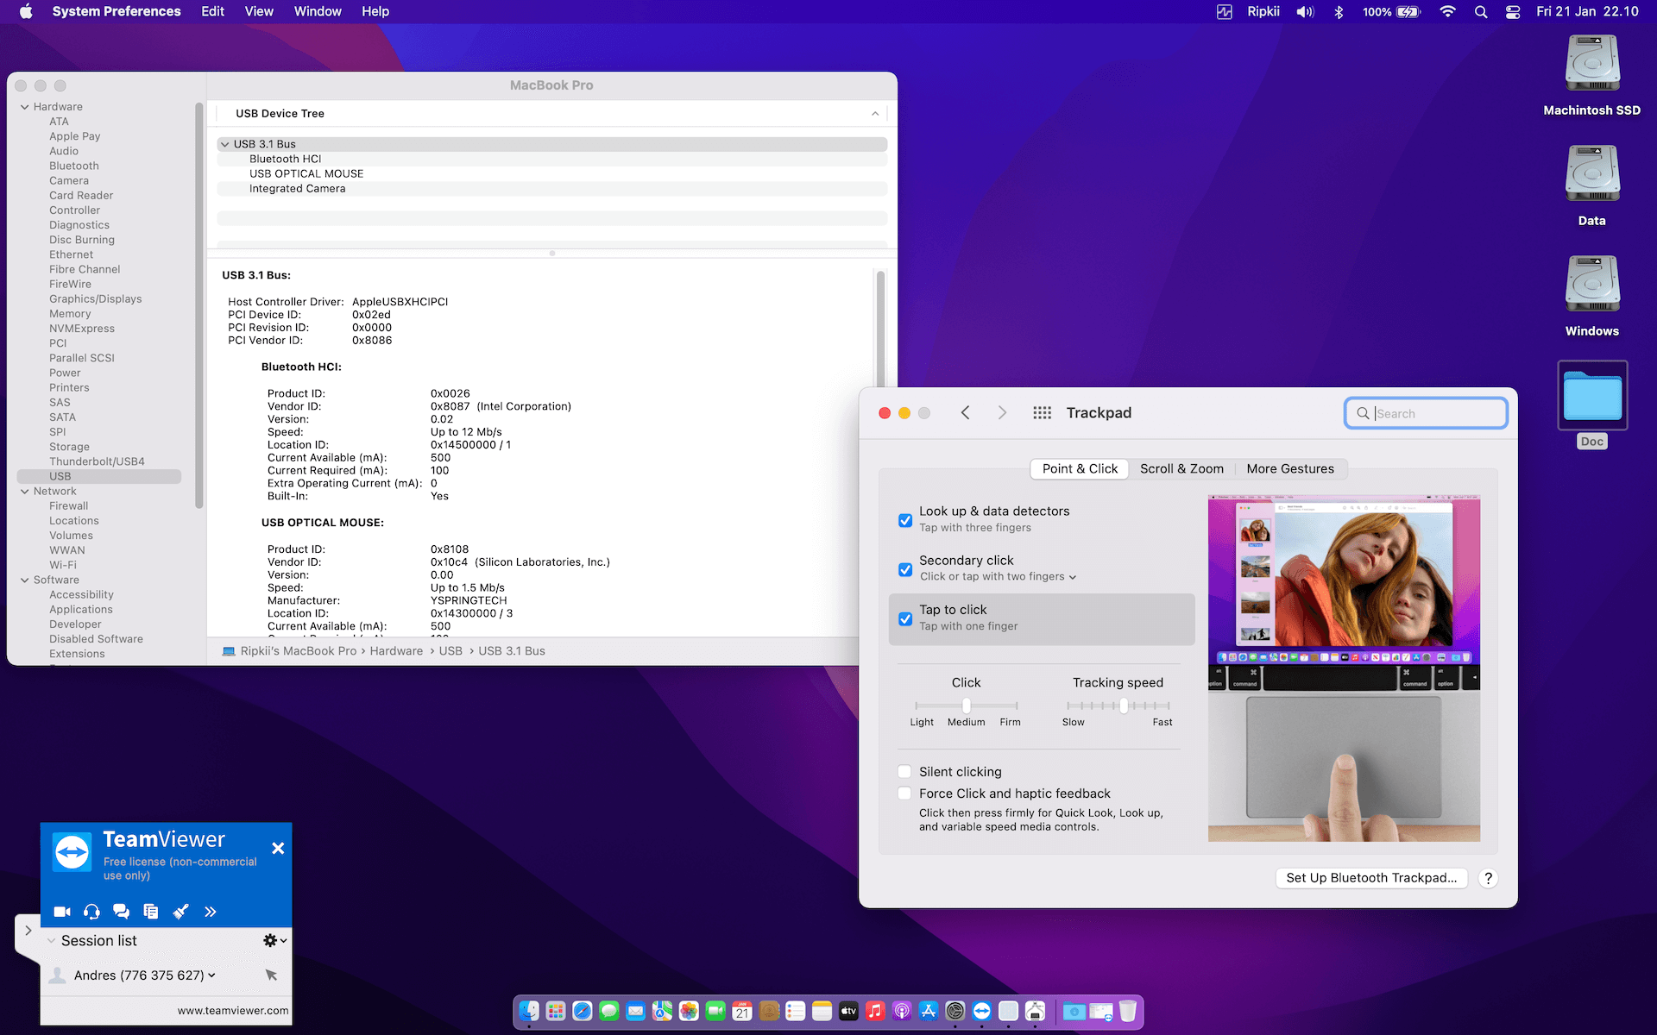
Task: Open the Edit menu
Action: tap(212, 11)
